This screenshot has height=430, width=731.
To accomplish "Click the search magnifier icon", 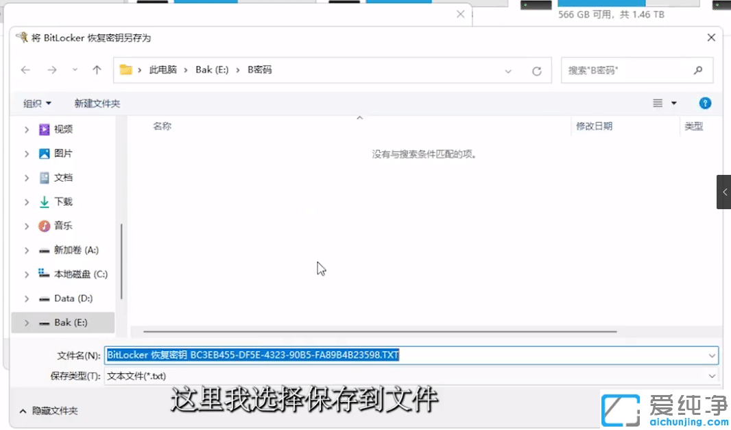I will click(x=698, y=71).
